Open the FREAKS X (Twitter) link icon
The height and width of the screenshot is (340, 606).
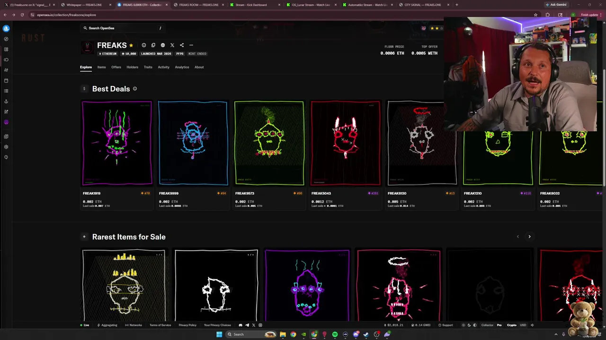click(172, 45)
